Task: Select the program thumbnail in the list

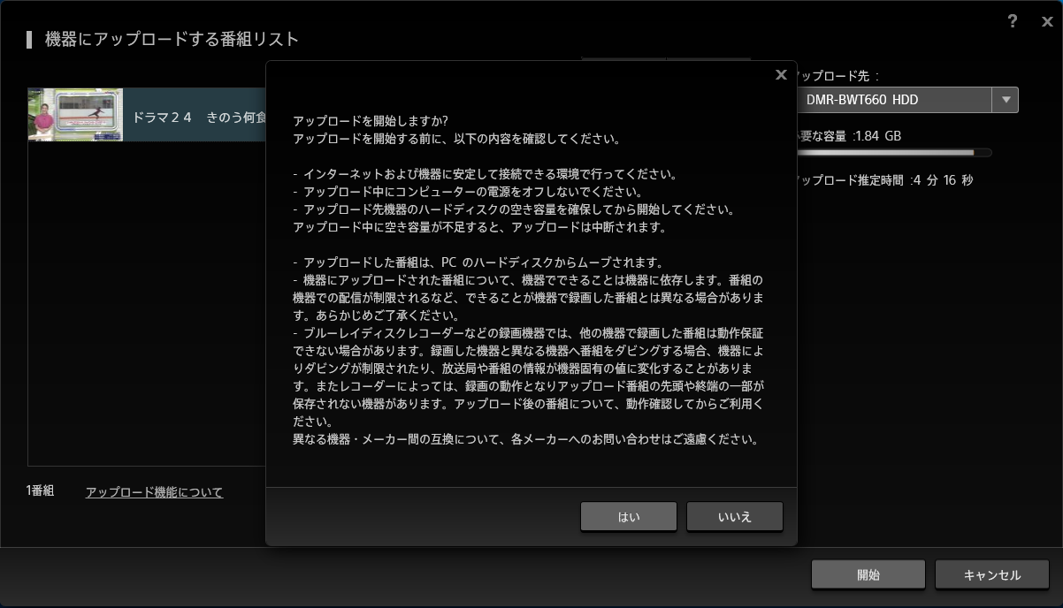Action: (75, 115)
